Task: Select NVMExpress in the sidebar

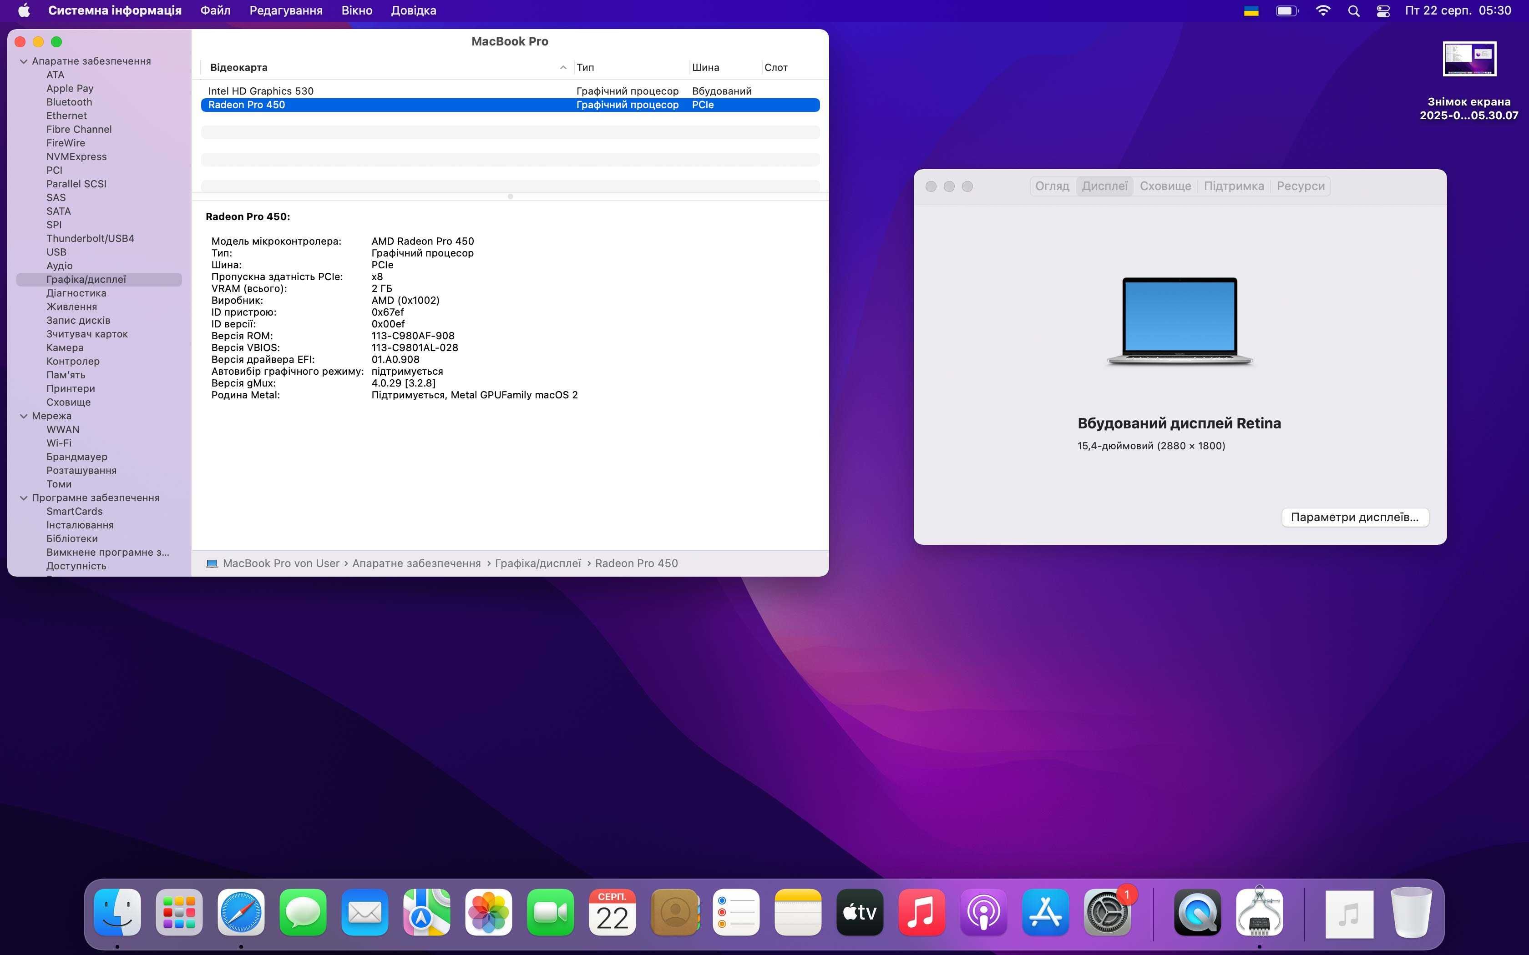Action: [76, 156]
